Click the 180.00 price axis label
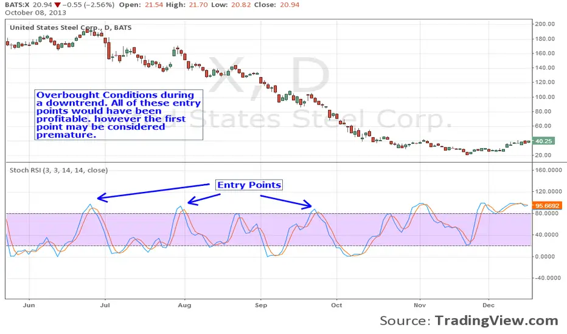Image resolution: width=567 pixels, height=334 pixels. [x=545, y=39]
